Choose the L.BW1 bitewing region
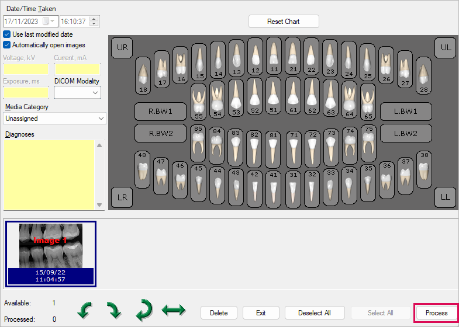Viewport: 459px width, 327px height. [406, 112]
